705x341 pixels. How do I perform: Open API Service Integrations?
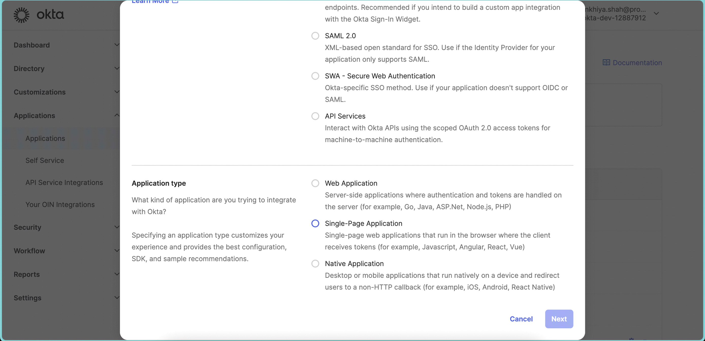[64, 182]
